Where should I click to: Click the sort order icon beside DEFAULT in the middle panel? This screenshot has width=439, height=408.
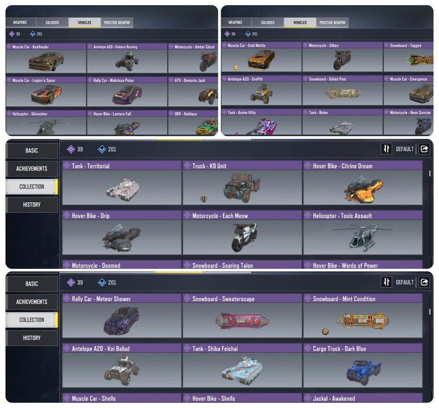(x=386, y=149)
